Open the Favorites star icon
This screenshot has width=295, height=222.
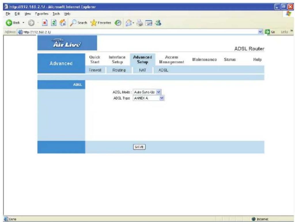[x=94, y=23]
